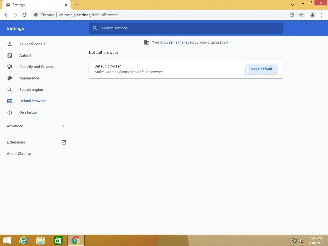Click the Autofill clipboard icon
The height and width of the screenshot is (246, 328).
(10, 56)
